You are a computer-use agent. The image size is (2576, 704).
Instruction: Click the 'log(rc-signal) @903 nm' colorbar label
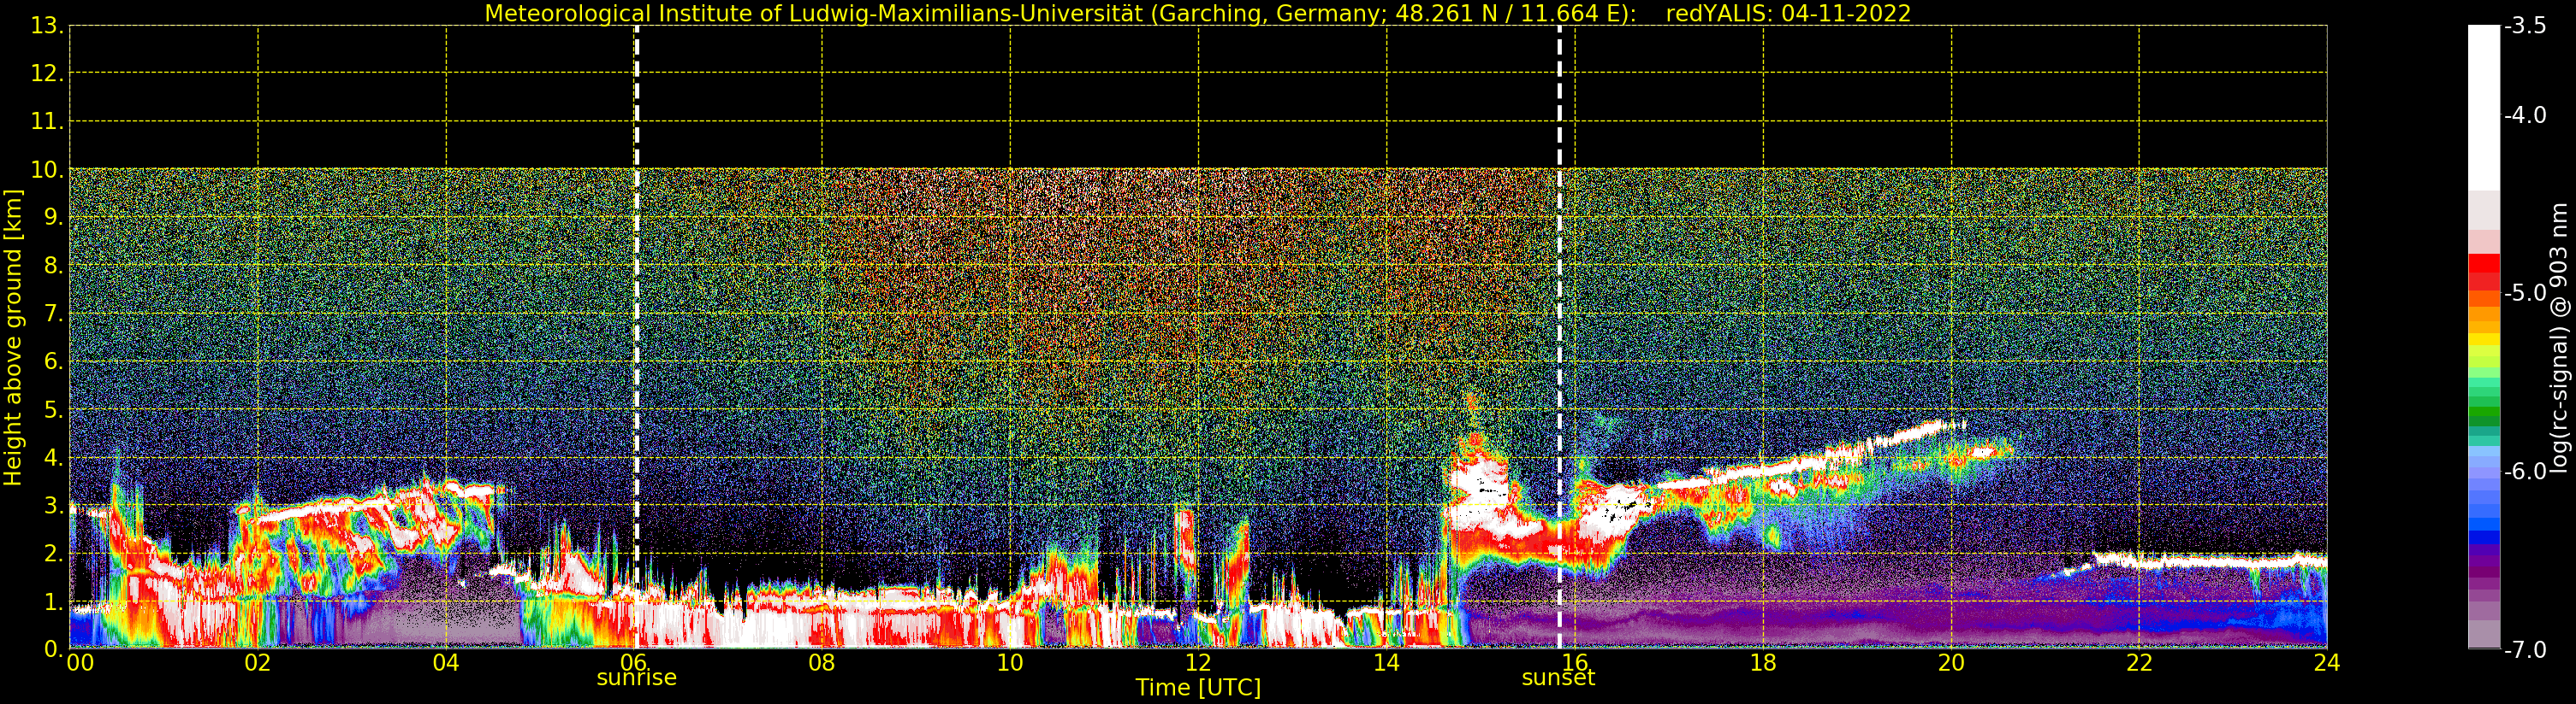pos(2558,337)
